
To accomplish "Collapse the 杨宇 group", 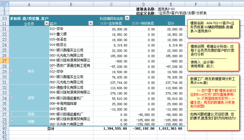I will 12,71.
